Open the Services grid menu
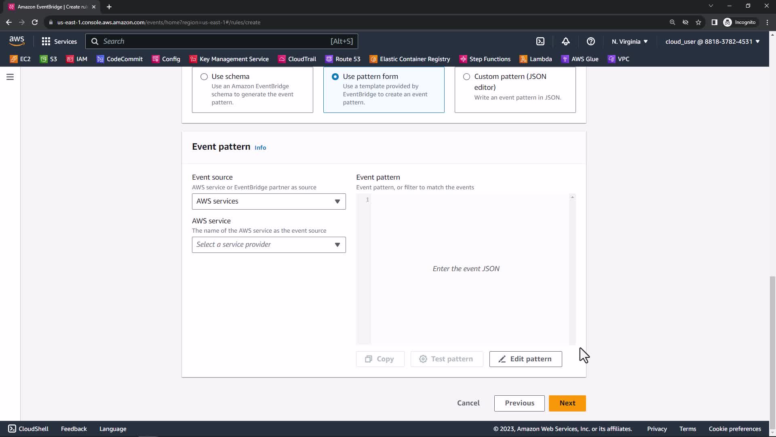Viewport: 776px width, 437px height. (59, 41)
